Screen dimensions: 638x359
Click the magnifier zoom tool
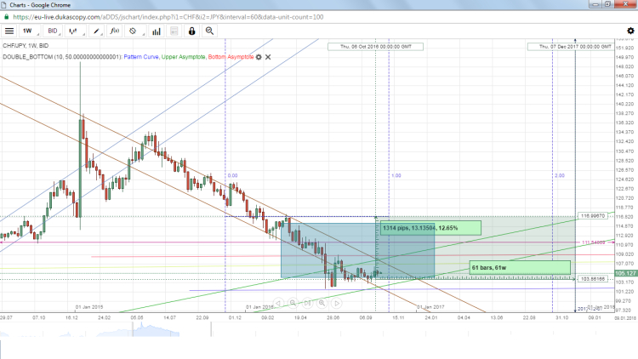coord(209,31)
